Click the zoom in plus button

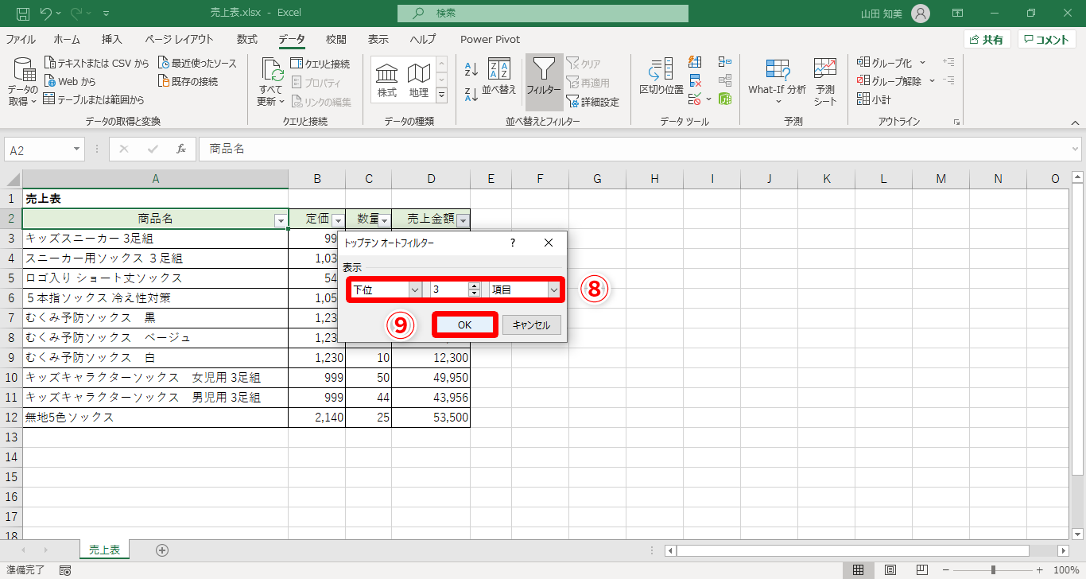pos(1039,570)
